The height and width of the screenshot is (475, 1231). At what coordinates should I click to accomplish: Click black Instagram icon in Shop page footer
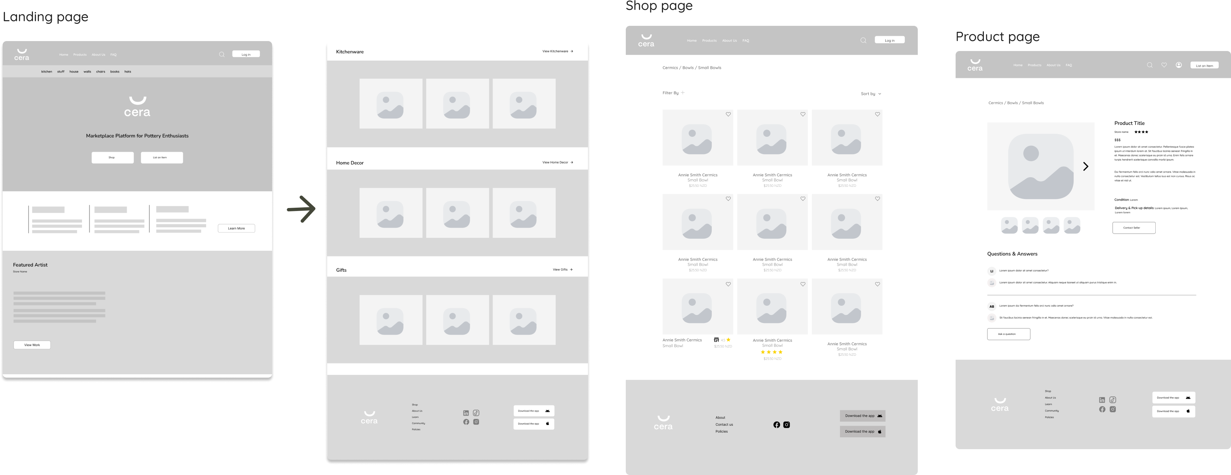pyautogui.click(x=787, y=425)
